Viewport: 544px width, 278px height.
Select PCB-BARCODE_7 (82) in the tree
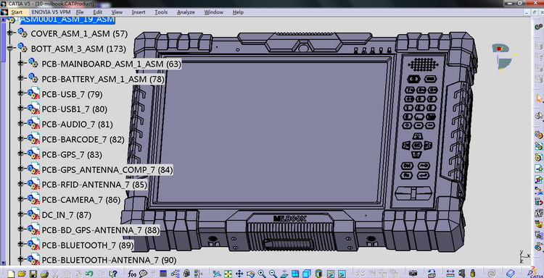[x=83, y=140]
